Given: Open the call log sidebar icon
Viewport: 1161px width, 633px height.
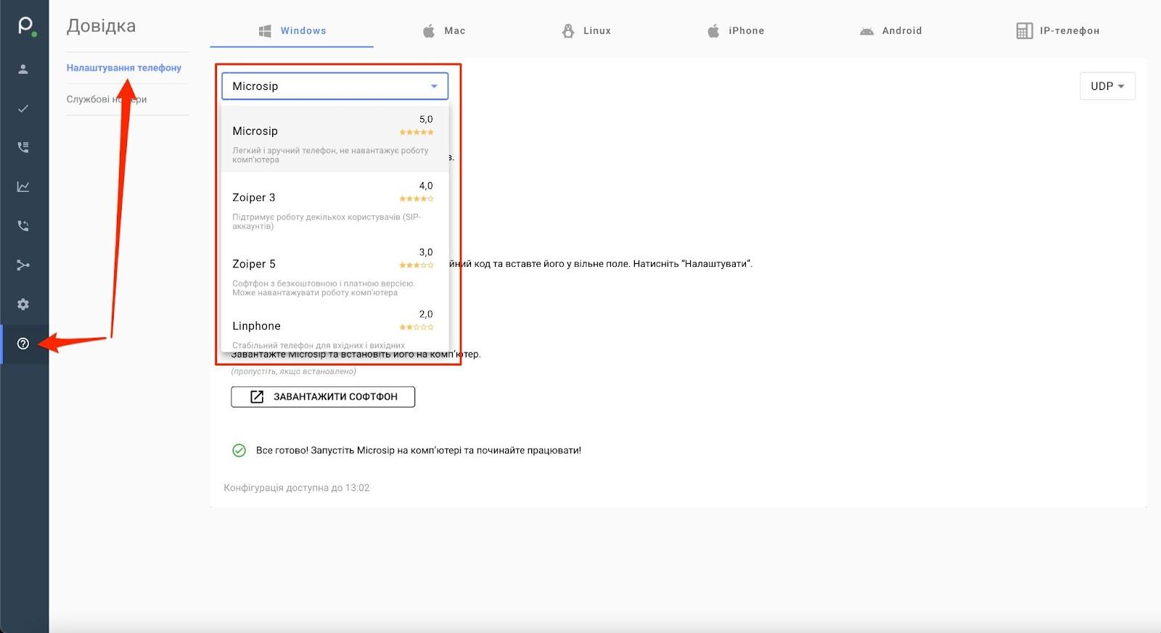Looking at the screenshot, I should pyautogui.click(x=23, y=147).
